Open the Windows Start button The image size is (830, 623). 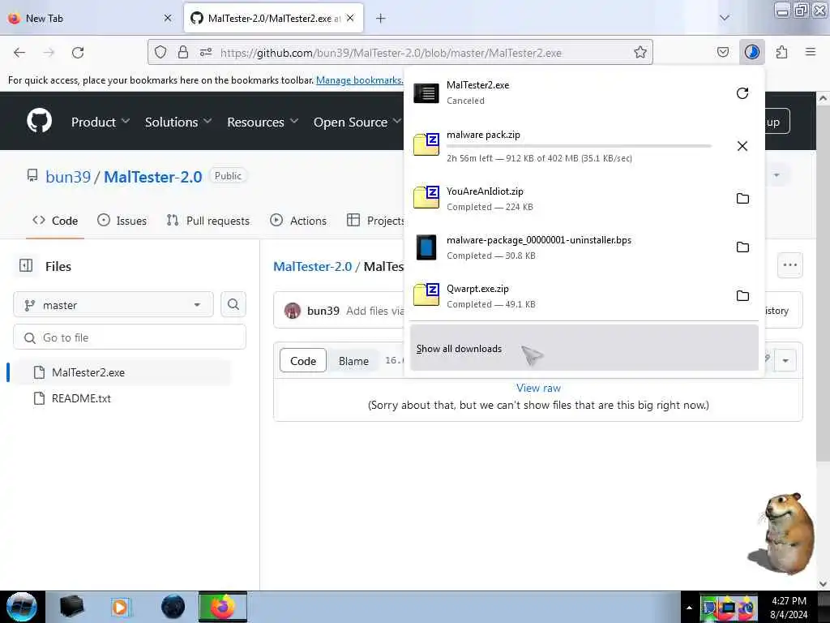(21, 607)
